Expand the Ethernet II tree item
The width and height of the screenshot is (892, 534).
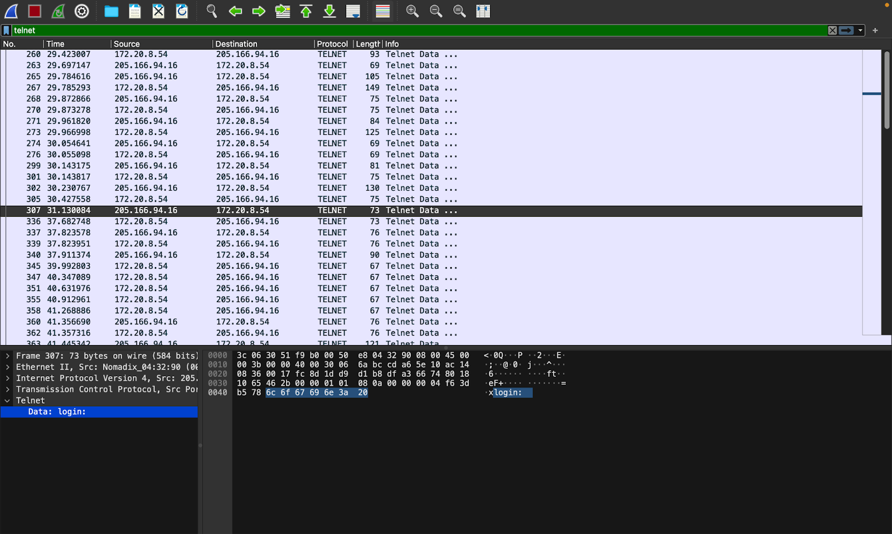pyautogui.click(x=7, y=367)
